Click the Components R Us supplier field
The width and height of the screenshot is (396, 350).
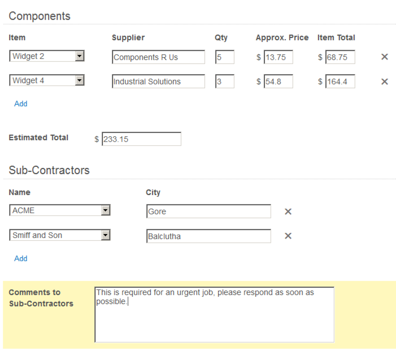click(x=158, y=57)
